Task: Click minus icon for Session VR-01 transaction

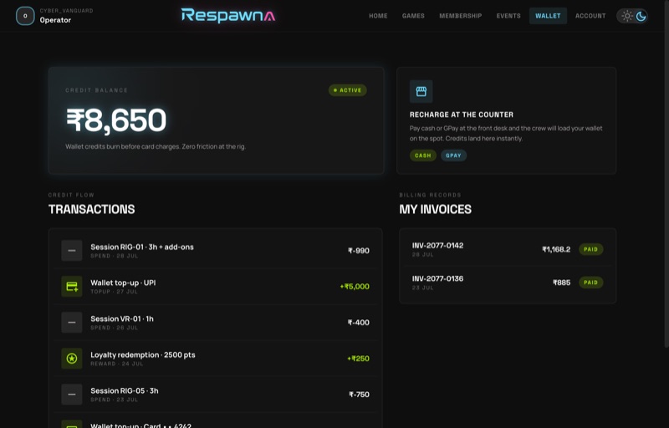Action: coord(72,323)
